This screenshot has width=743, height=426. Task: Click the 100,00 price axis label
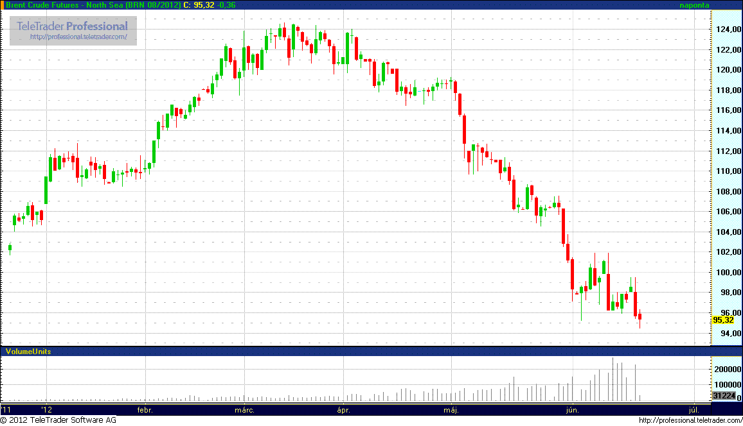[x=729, y=272]
